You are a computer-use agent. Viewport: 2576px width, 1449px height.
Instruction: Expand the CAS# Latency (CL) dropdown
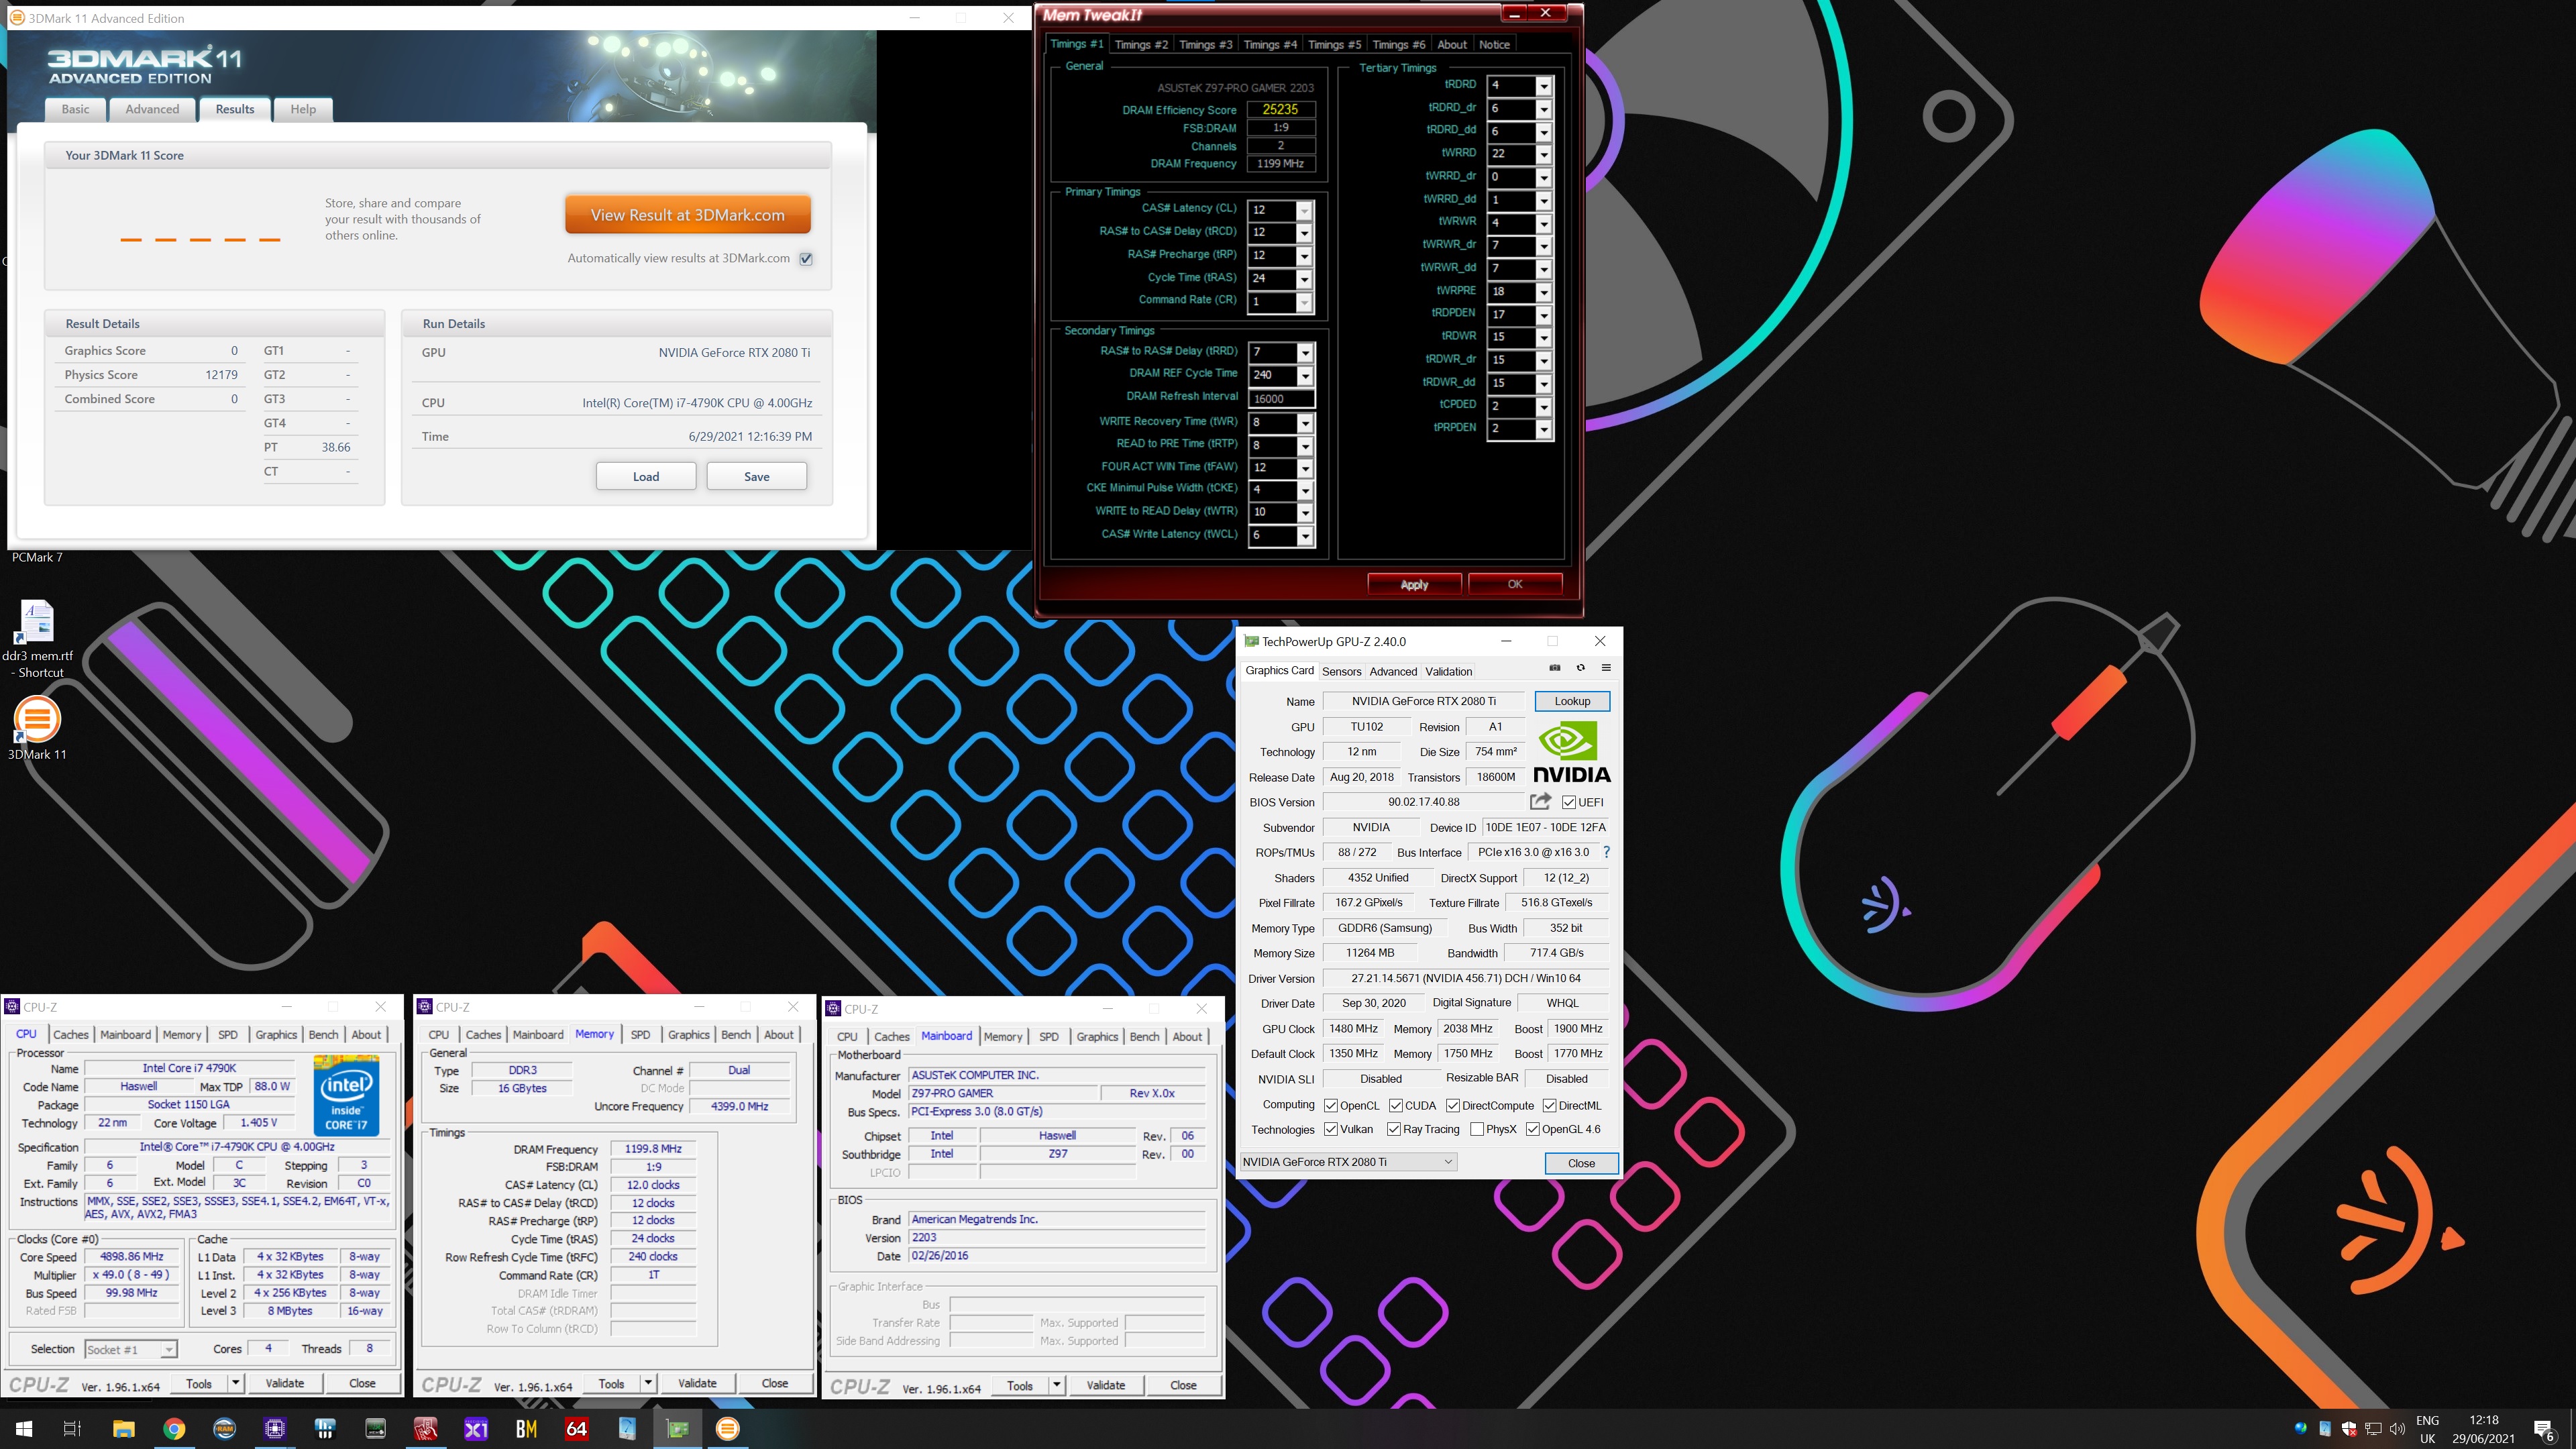point(1304,210)
